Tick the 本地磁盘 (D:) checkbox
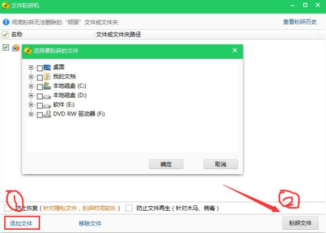 click(39, 96)
